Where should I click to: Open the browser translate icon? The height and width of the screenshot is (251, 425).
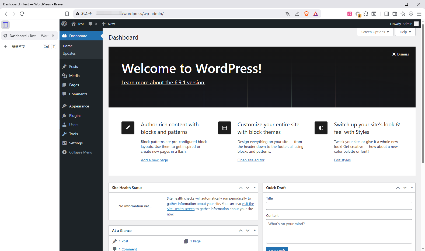288,14
